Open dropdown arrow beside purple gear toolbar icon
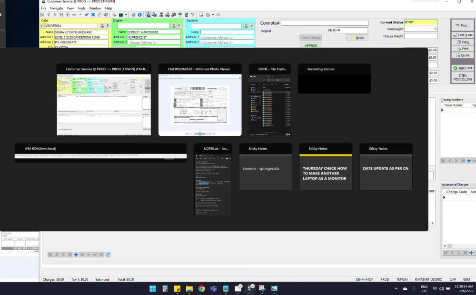 point(213,15)
